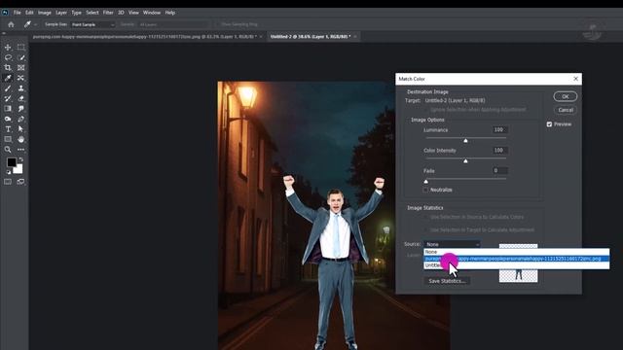Choose None in the Source list
623x350 pixels.
point(516,252)
